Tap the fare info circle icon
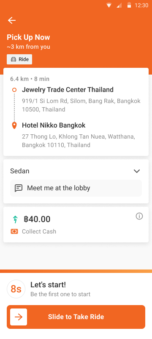 tap(139, 216)
